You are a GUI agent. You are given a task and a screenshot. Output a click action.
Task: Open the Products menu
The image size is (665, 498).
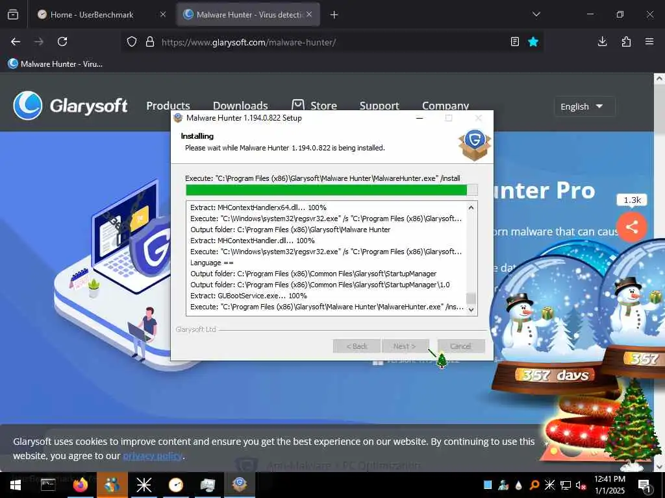(168, 106)
